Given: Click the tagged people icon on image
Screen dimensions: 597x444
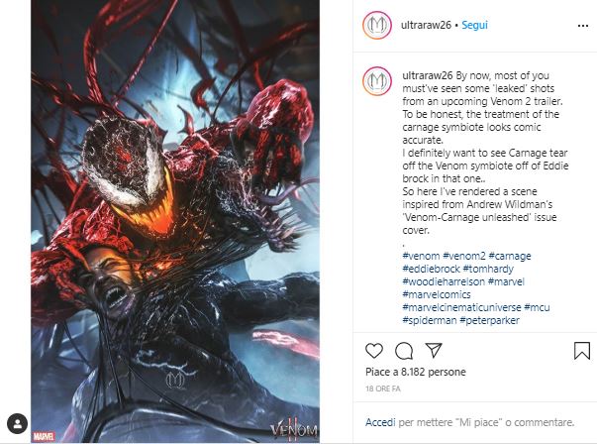Looking at the screenshot, I should pos(17,423).
